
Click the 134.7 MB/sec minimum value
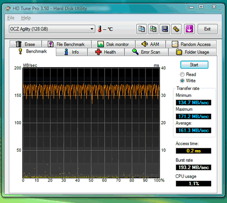tap(194, 102)
